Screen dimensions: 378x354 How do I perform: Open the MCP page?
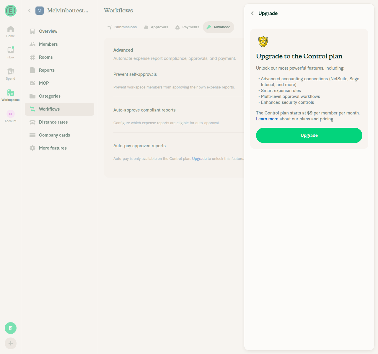[x=59, y=83]
